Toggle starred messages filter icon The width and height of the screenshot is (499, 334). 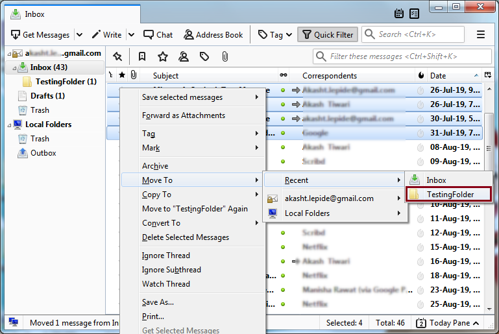tap(163, 56)
